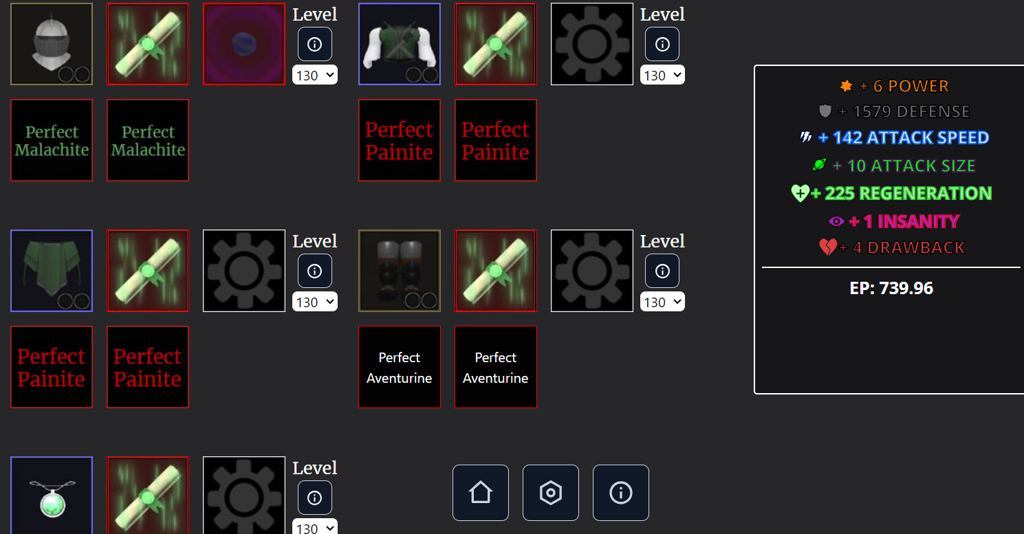Open the home icon button

[x=481, y=493]
